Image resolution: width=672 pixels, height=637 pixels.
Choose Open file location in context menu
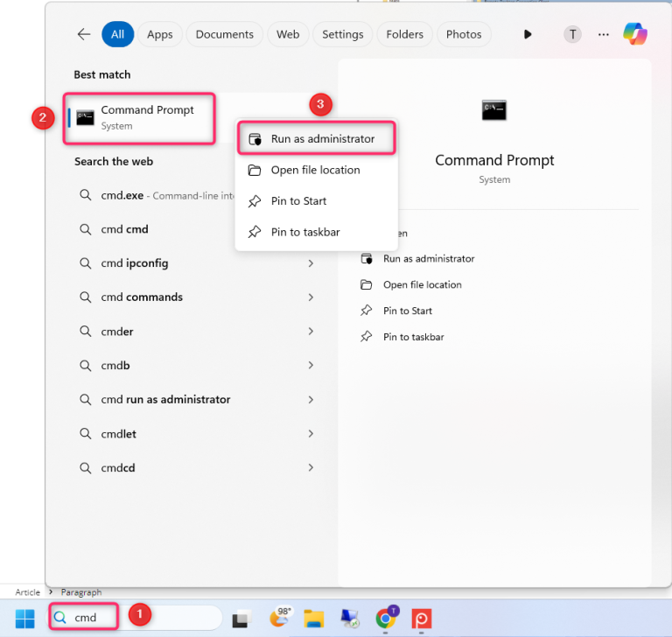[x=315, y=170]
